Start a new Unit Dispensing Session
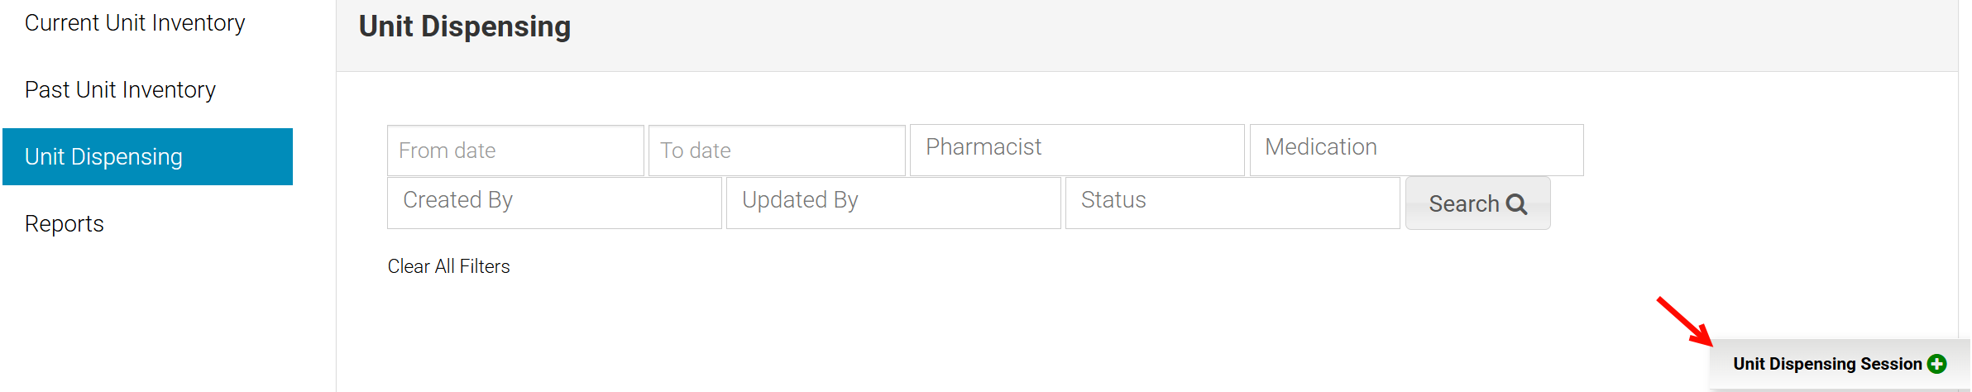Image resolution: width=1972 pixels, height=392 pixels. 1826,364
